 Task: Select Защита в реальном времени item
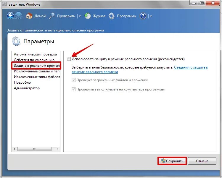point(37,66)
